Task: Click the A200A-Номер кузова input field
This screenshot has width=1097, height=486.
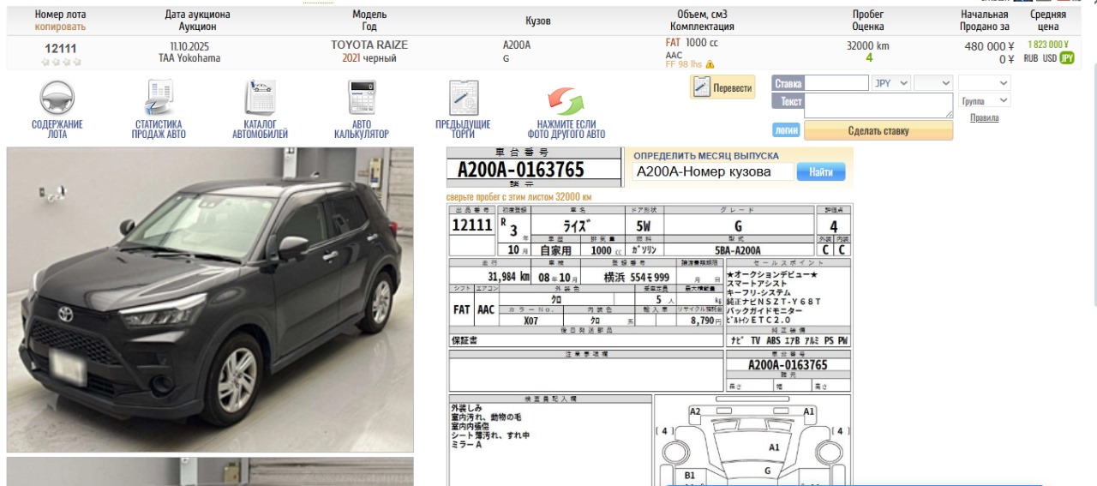Action: pyautogui.click(x=714, y=172)
